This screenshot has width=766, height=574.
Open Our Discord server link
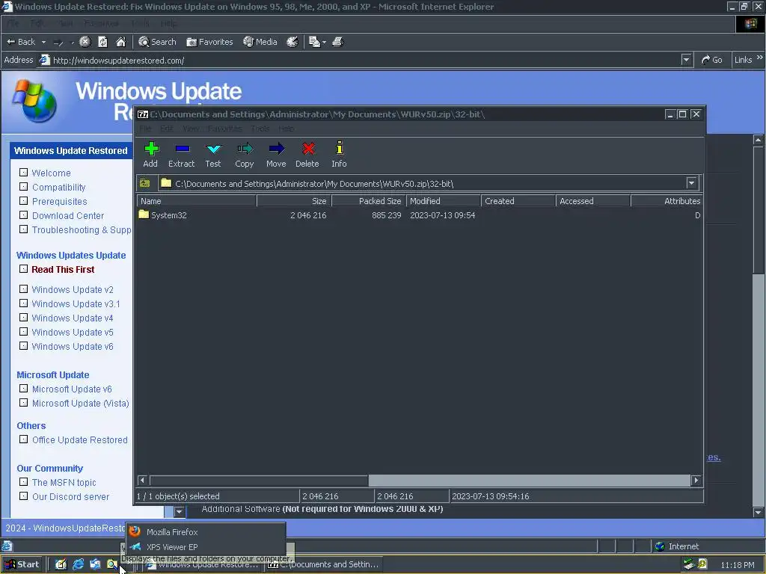click(x=70, y=496)
